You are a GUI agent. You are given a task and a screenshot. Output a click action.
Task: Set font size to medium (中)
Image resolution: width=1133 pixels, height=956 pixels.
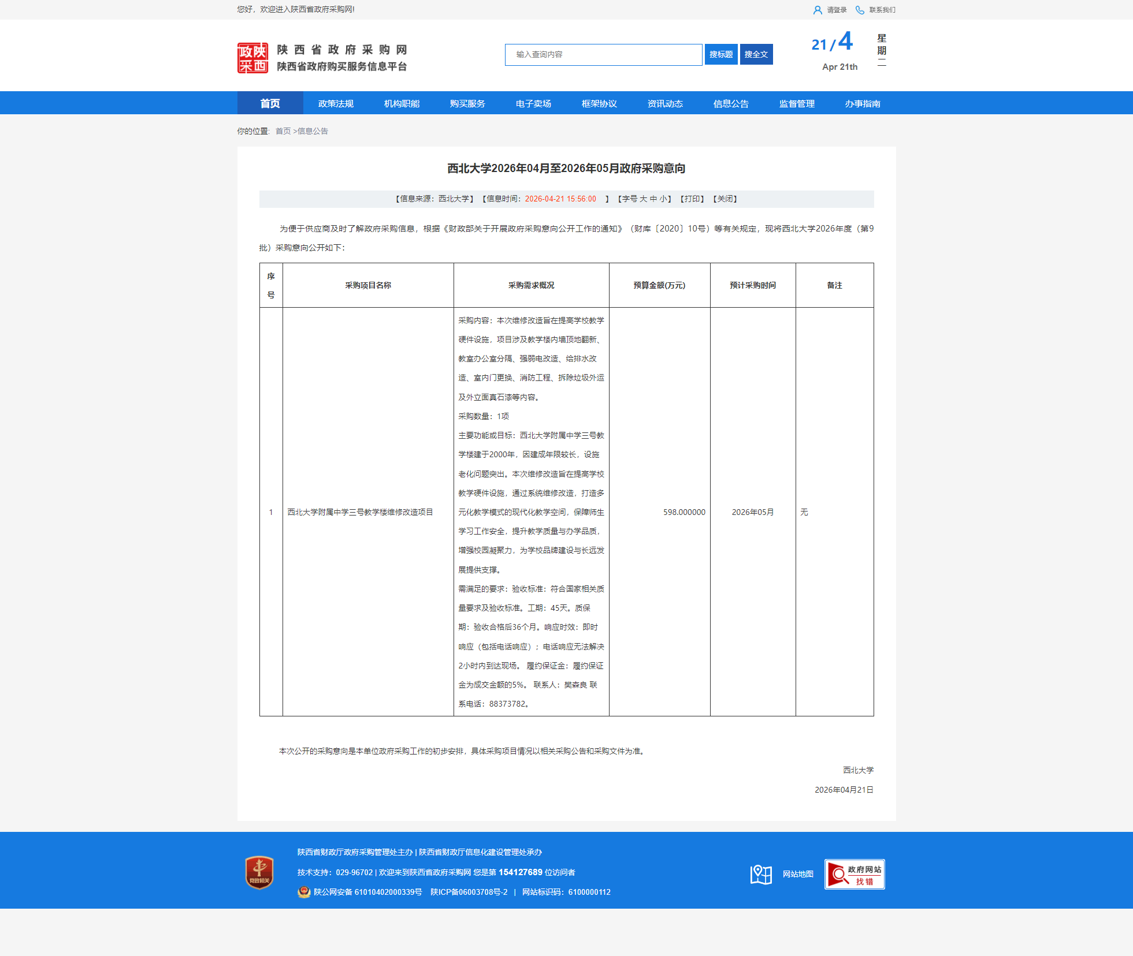click(x=653, y=199)
